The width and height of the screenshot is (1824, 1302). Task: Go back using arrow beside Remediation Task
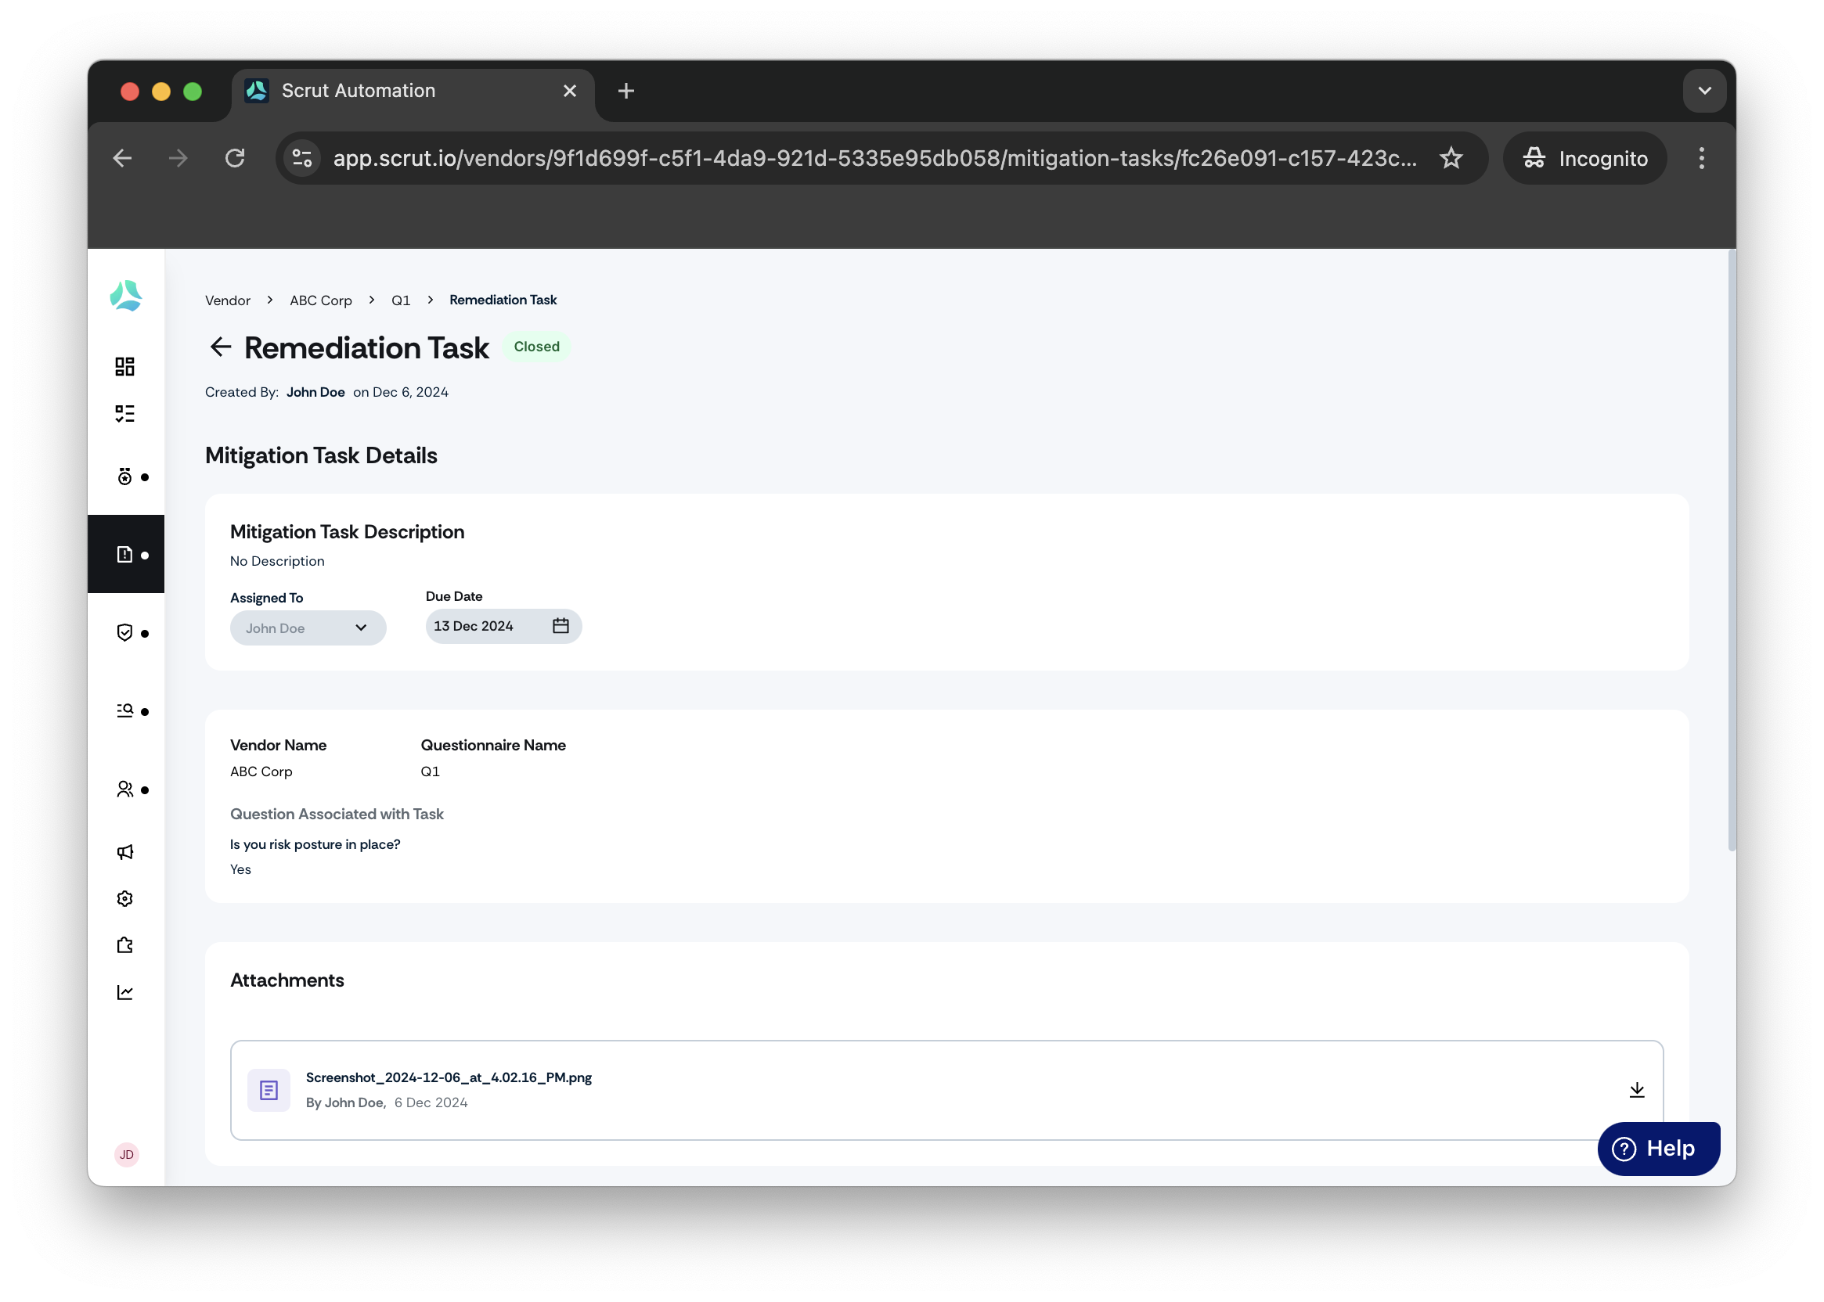click(x=221, y=347)
